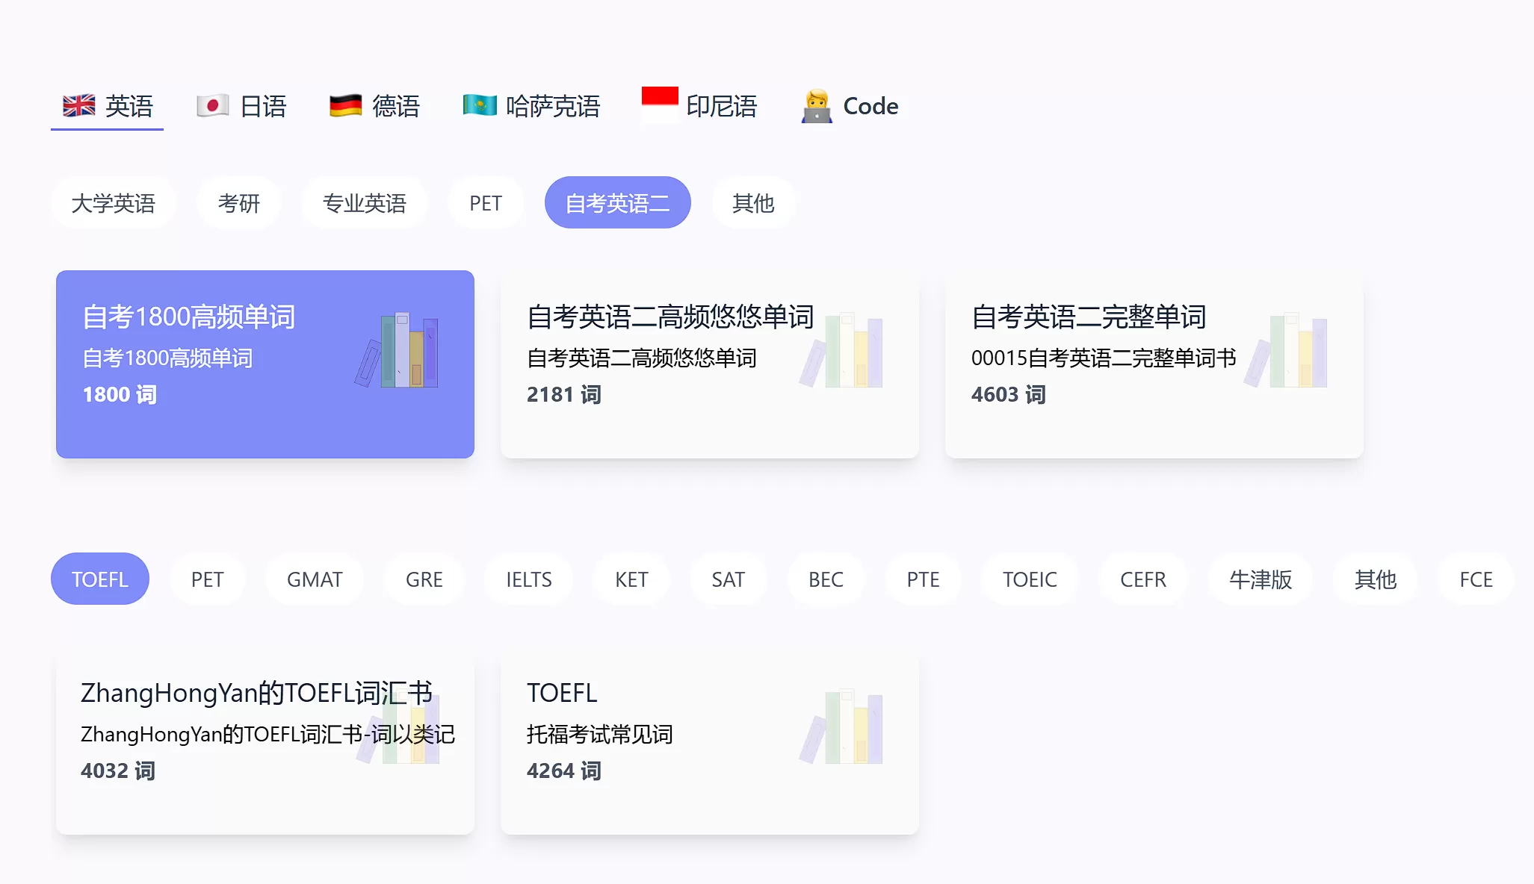
Task: Click the UK flag icon next to 英语
Action: [x=78, y=105]
